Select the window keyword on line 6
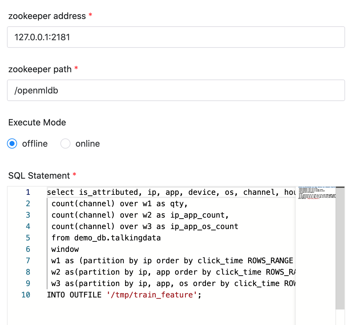The height and width of the screenshot is (325, 359). coord(65,249)
